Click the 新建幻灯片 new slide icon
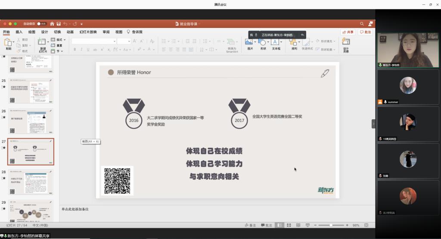Image resolution: width=441 pixels, height=239 pixels. pyautogui.click(x=42, y=42)
